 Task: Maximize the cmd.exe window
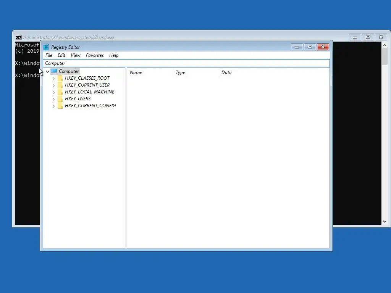click(368, 37)
